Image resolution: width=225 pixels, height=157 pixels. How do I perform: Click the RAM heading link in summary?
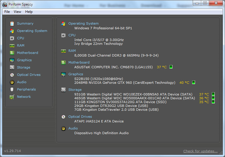pyautogui.click(x=72, y=51)
